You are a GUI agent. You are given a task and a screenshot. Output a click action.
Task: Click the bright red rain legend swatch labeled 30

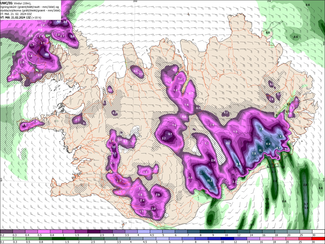pos(318,239)
